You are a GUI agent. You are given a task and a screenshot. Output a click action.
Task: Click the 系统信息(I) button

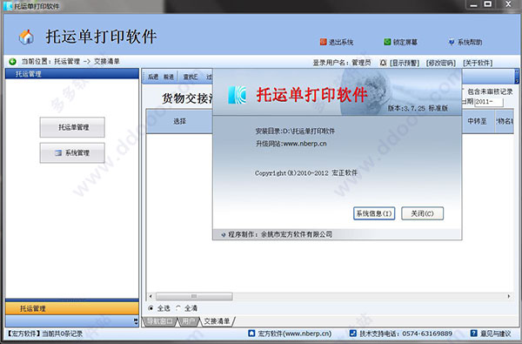tap(374, 213)
